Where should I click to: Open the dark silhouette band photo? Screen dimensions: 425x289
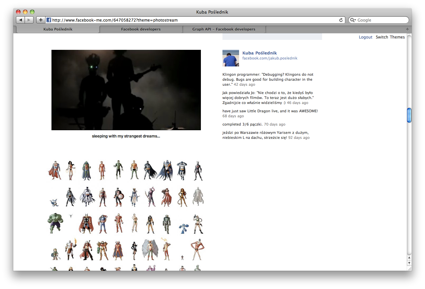126,90
